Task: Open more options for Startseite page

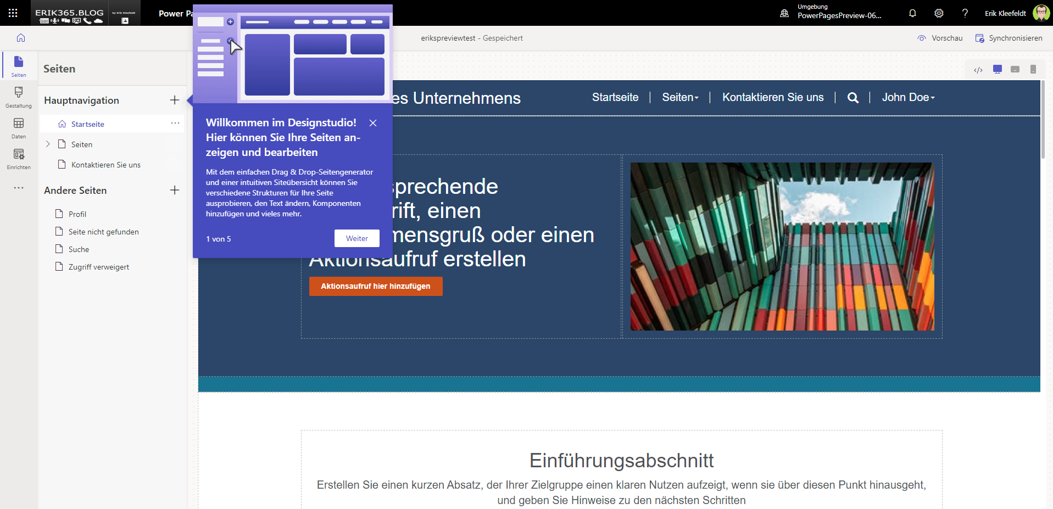Action: [175, 124]
